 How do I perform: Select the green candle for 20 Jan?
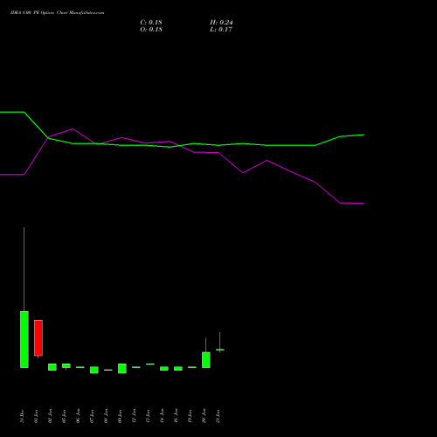pos(206,360)
